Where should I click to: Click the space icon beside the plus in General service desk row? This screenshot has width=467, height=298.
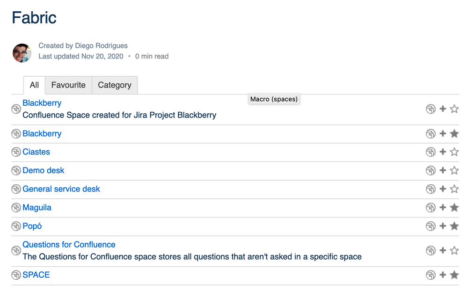click(431, 189)
